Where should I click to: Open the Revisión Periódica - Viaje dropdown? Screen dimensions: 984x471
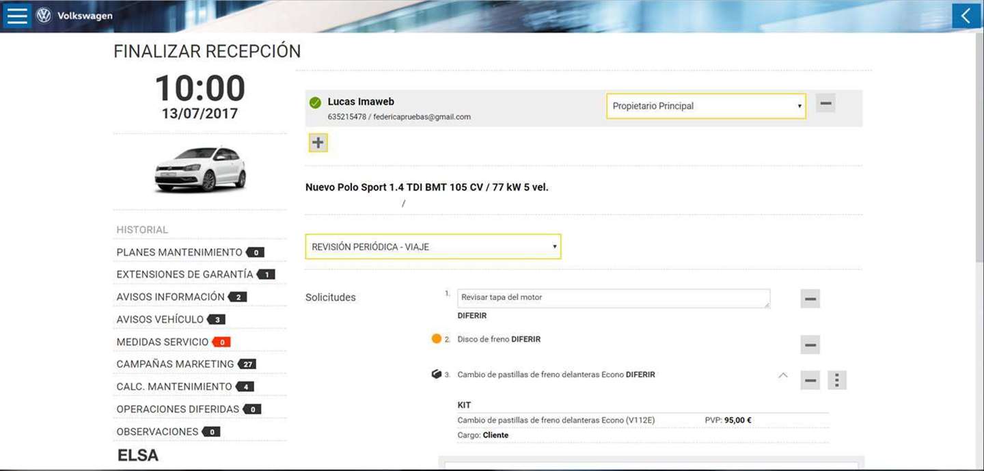[x=433, y=246]
